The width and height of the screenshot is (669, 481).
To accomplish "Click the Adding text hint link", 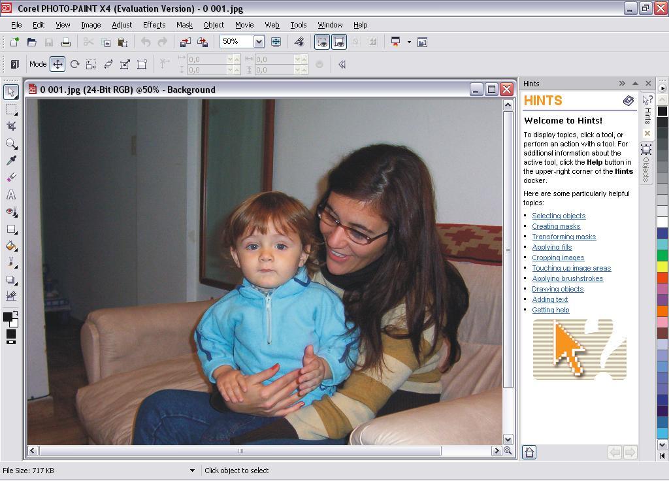I will tap(550, 299).
